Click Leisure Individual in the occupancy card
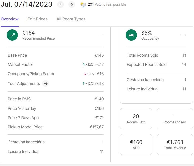The image size is (194, 166). (142, 89)
